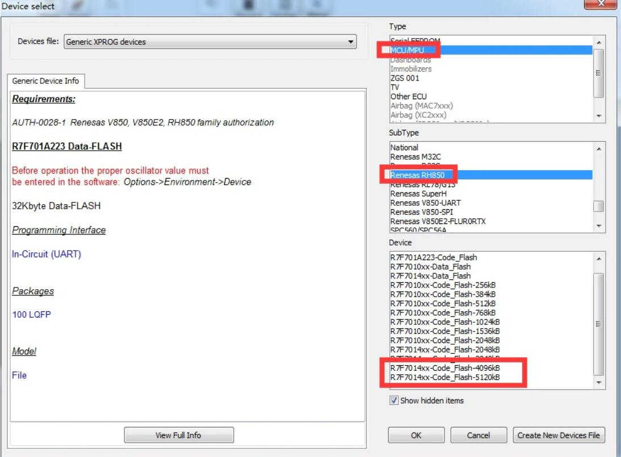Select Renesas V850-SPI subtype
Viewport: 621px width, 457px height.
pyautogui.click(x=490, y=212)
